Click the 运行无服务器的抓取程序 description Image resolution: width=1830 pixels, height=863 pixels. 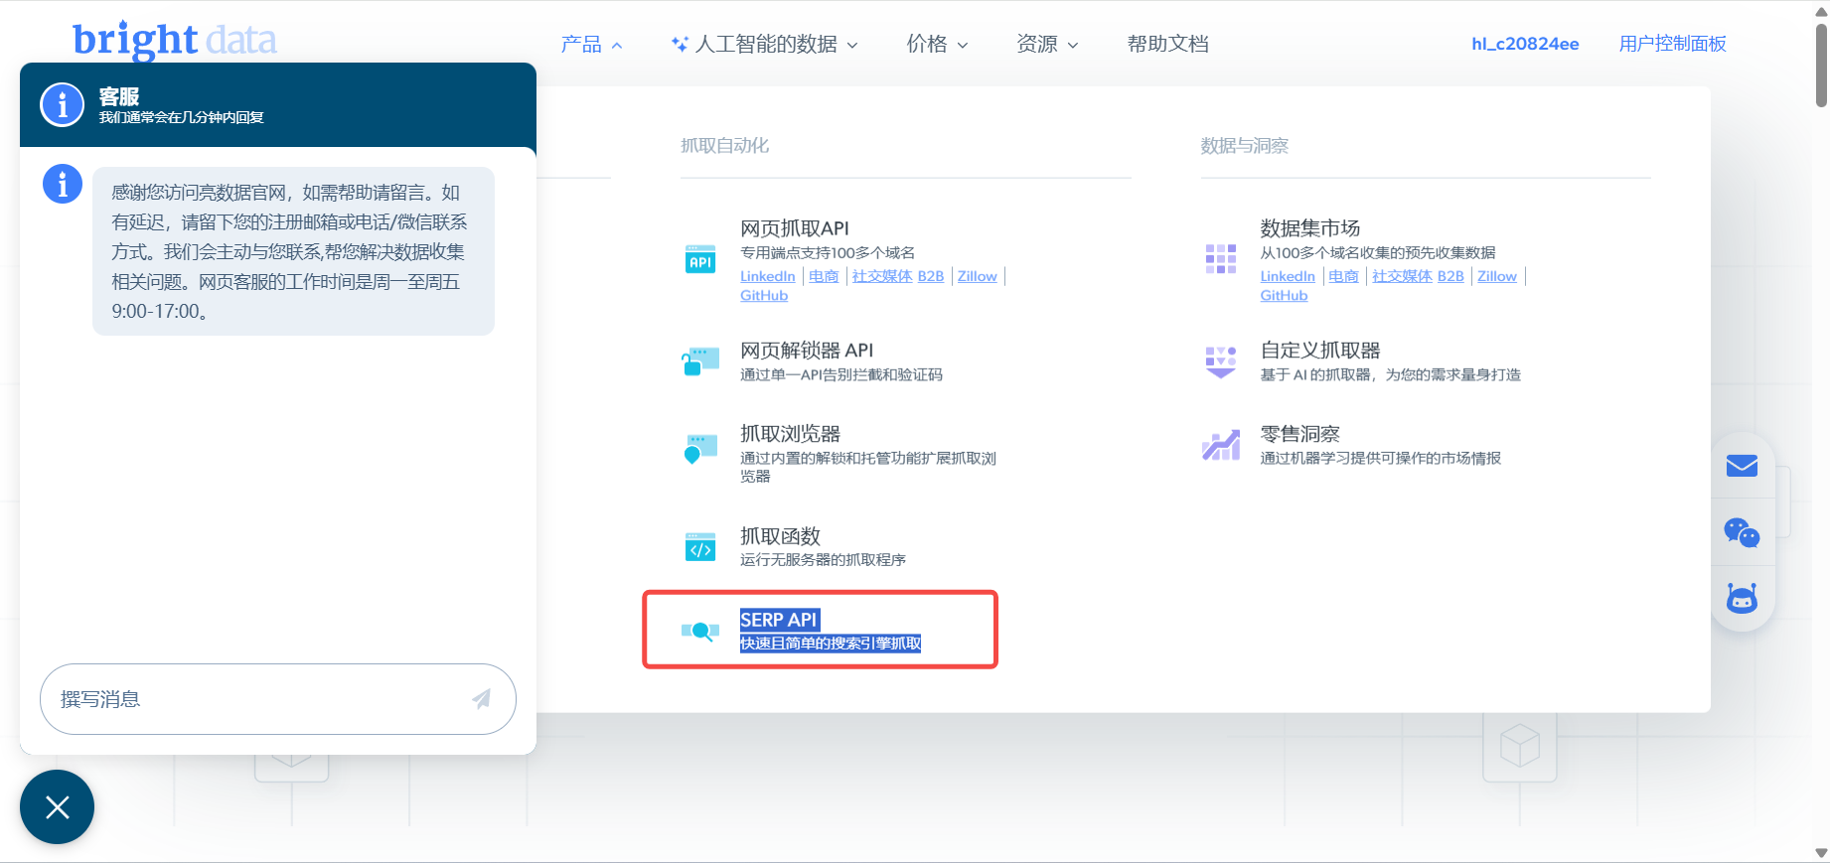click(x=824, y=560)
